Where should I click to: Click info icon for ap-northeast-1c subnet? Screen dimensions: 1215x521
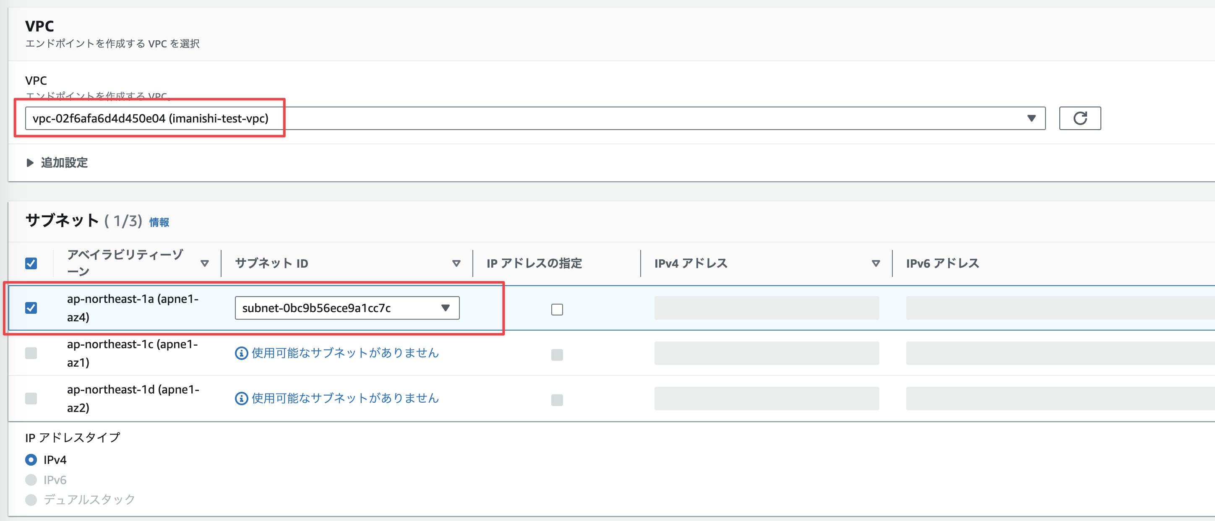click(241, 353)
